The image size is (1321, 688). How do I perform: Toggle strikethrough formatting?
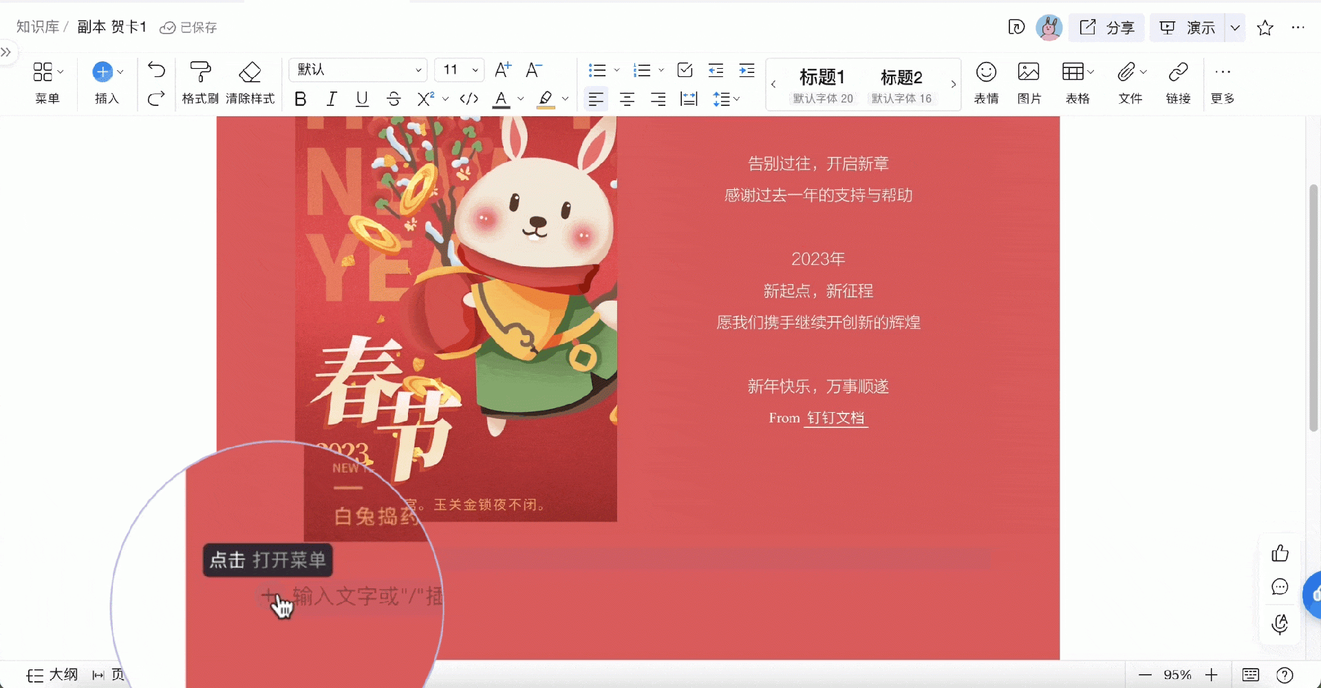pyautogui.click(x=394, y=99)
